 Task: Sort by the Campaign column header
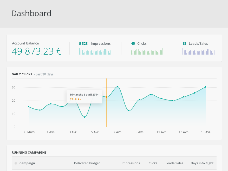[x=27, y=163]
